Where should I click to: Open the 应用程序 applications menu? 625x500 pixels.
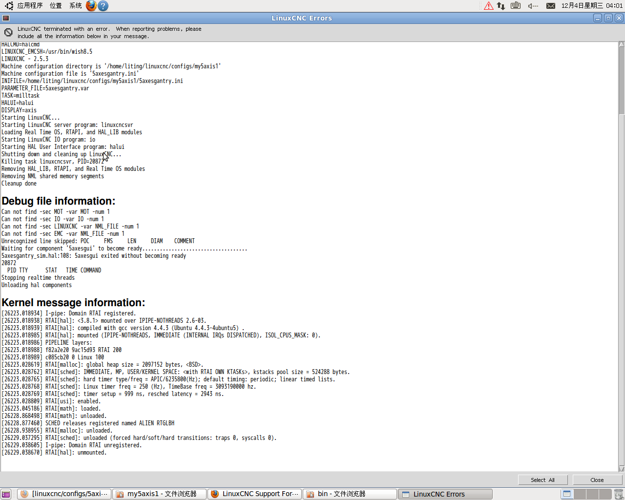(30, 6)
